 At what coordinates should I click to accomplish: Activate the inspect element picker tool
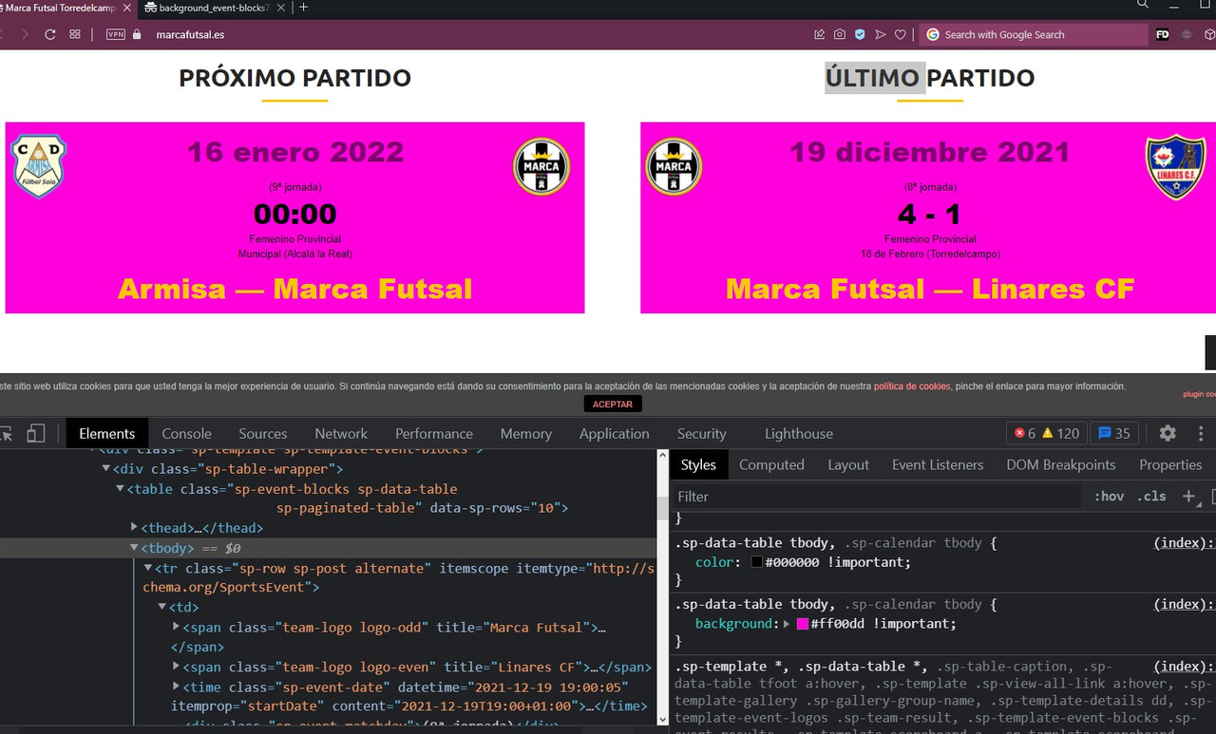[x=7, y=434]
